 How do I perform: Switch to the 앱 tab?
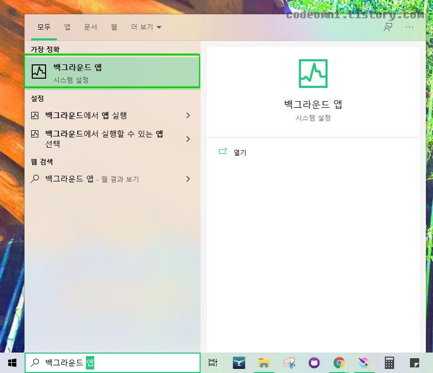pyautogui.click(x=67, y=27)
